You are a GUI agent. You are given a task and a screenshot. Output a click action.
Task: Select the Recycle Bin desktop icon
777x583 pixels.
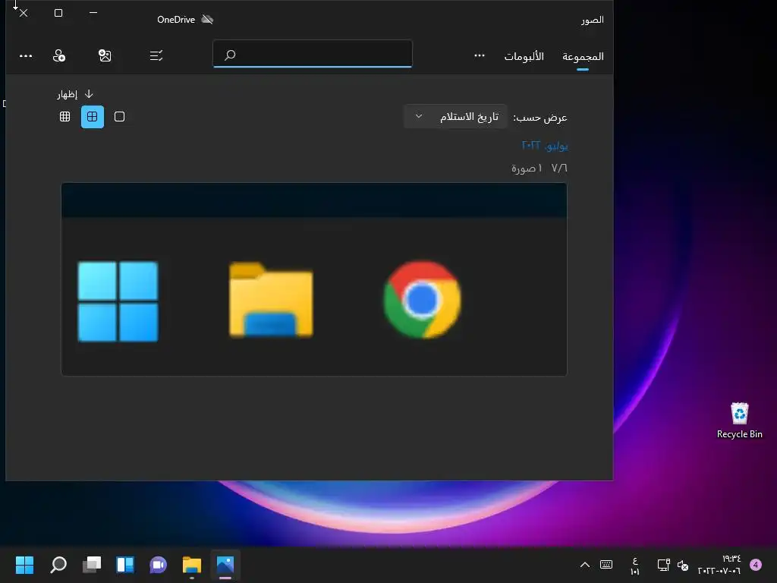coord(739,421)
